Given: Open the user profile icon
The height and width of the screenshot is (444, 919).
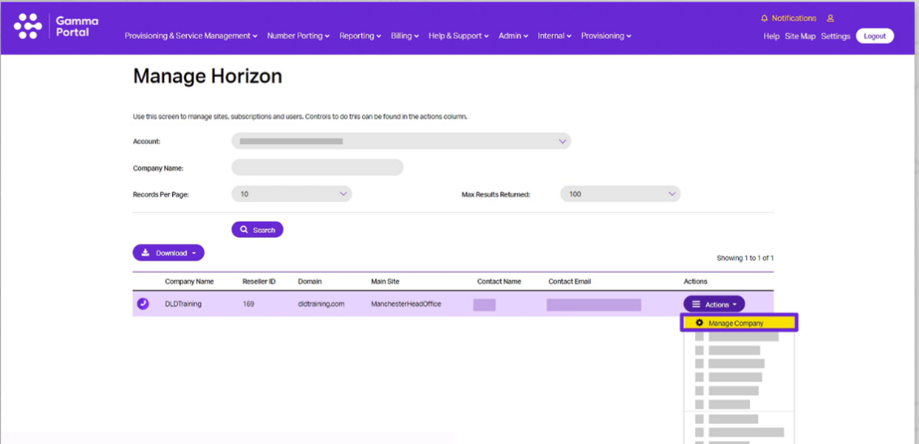Looking at the screenshot, I should (x=830, y=19).
